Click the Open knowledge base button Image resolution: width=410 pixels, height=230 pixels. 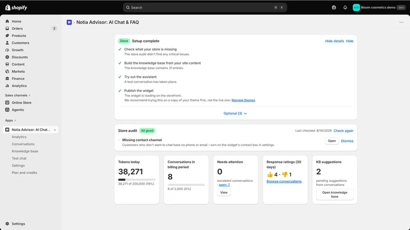(x=335, y=195)
